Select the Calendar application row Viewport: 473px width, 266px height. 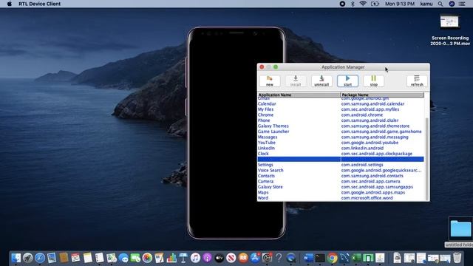coord(341,103)
